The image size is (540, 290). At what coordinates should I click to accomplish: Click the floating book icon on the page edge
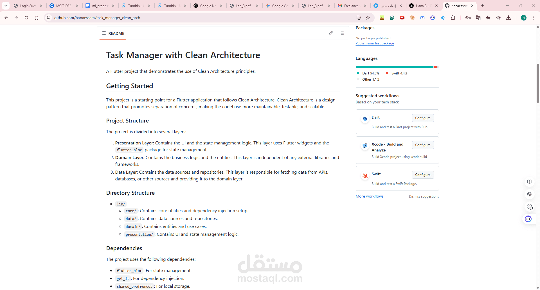tap(529, 182)
